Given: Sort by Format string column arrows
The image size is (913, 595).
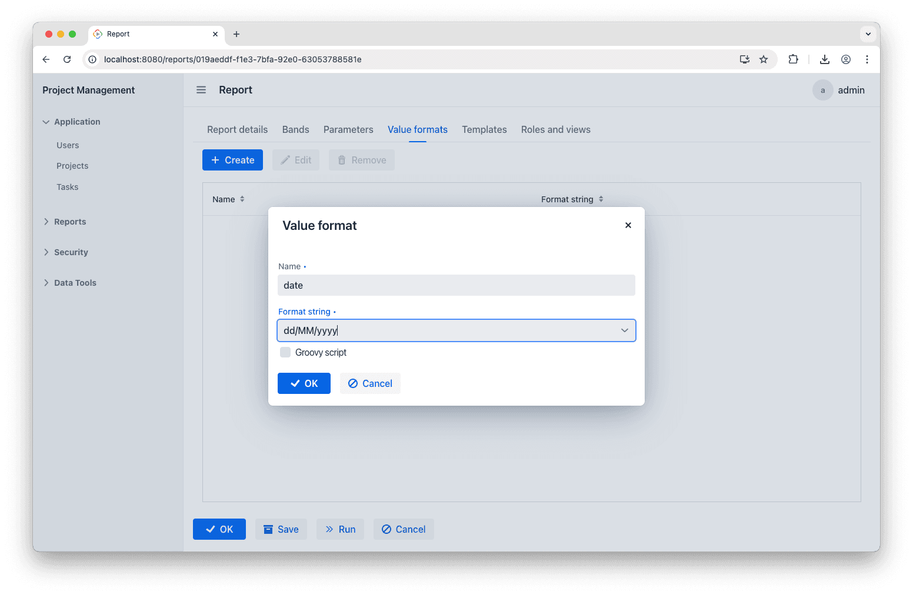Looking at the screenshot, I should click(x=601, y=199).
